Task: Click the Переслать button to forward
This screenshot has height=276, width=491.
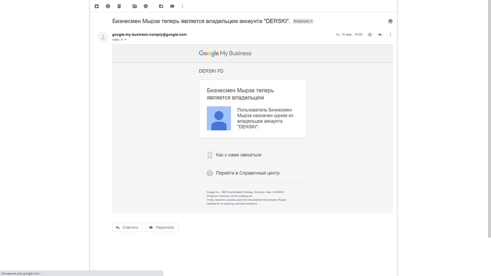Action: pos(161,227)
